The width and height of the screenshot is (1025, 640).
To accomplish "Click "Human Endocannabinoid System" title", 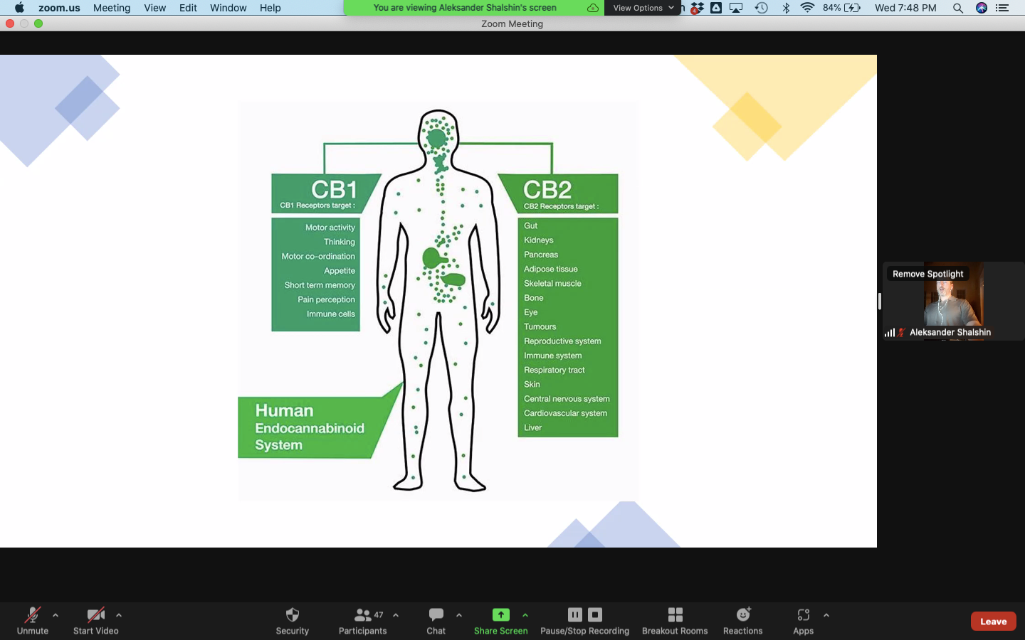I will click(310, 427).
